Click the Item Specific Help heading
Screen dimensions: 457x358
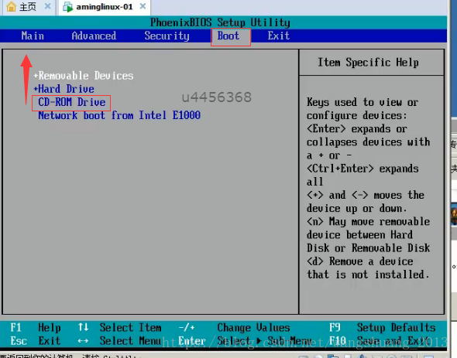(368, 63)
